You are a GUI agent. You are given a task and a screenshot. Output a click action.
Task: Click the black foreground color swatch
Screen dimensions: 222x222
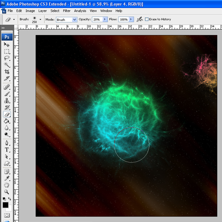click(5, 205)
